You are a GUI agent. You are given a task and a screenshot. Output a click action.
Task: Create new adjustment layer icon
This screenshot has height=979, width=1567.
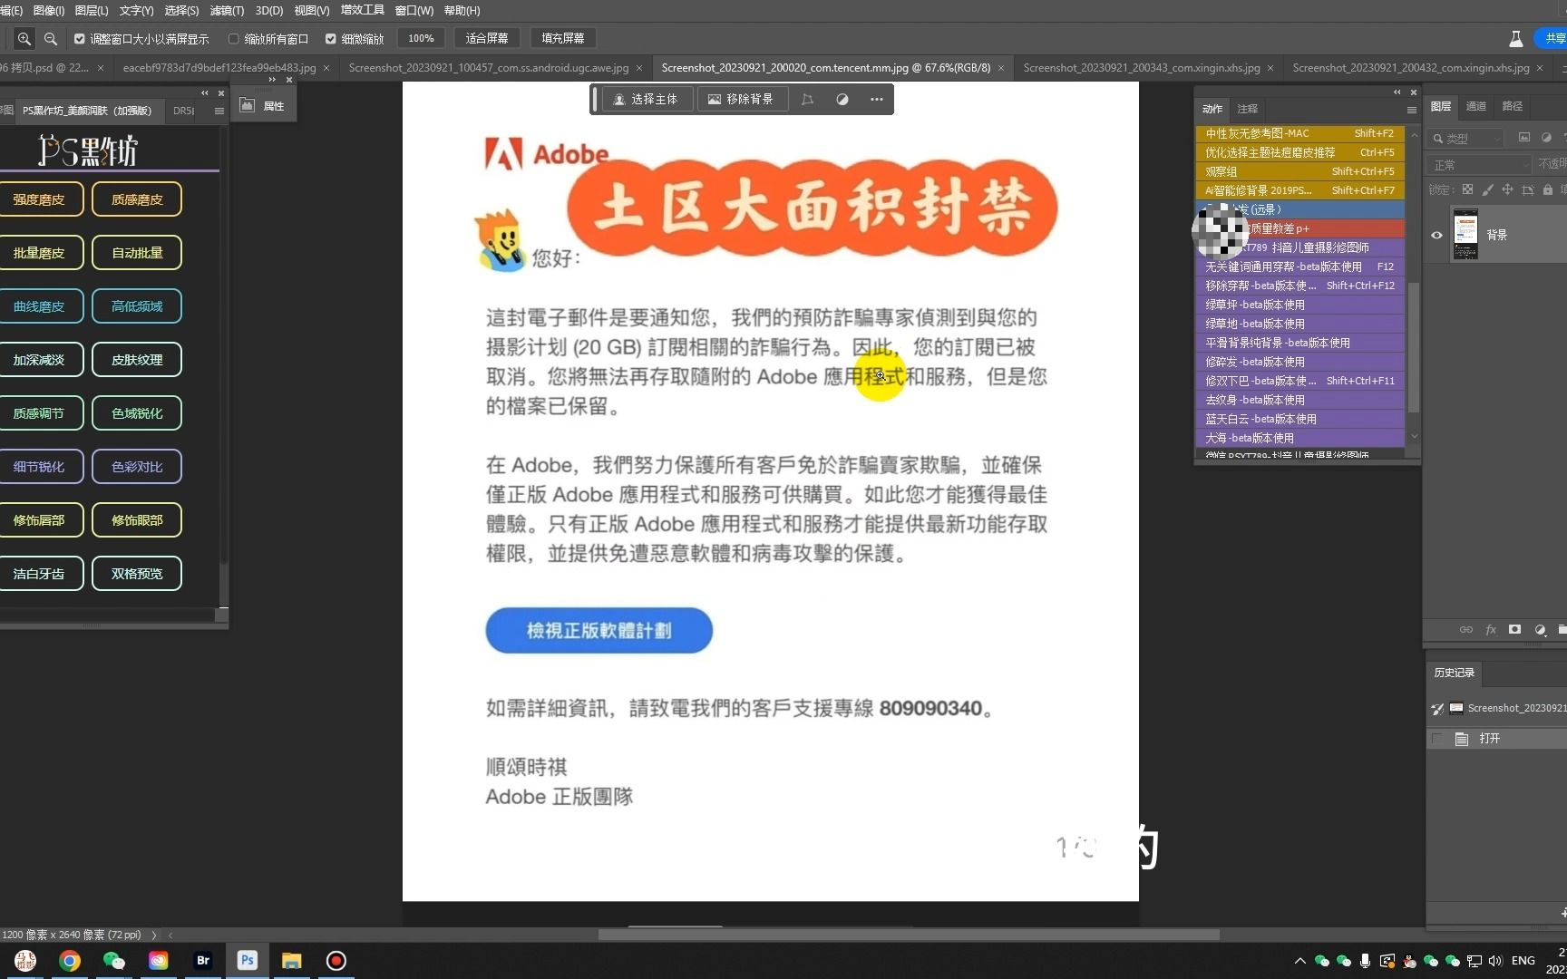[x=1540, y=629]
